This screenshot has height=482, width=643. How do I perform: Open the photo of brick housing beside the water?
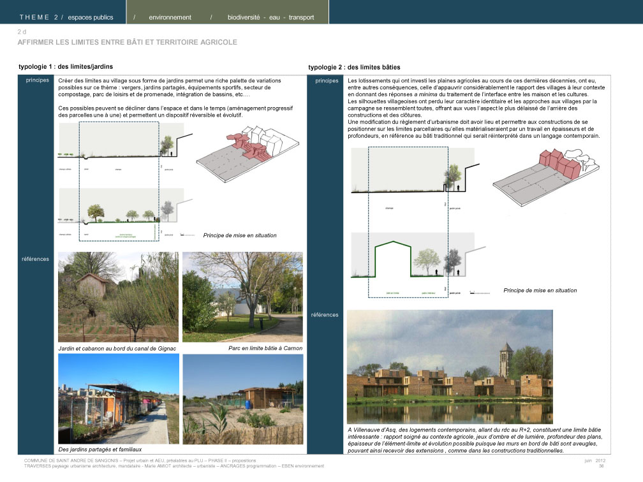(x=450, y=367)
